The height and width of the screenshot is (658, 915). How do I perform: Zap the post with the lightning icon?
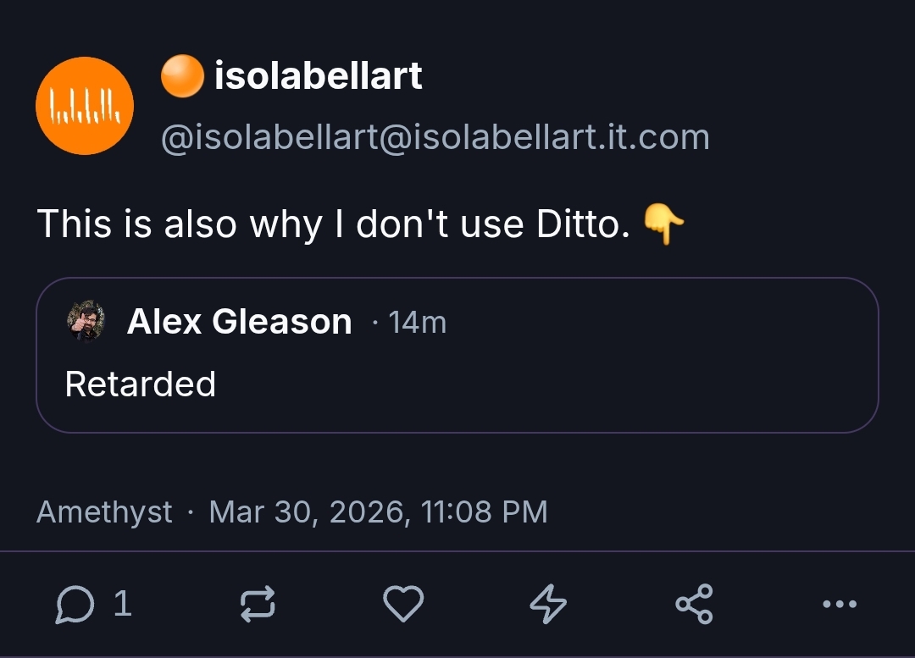(x=548, y=605)
